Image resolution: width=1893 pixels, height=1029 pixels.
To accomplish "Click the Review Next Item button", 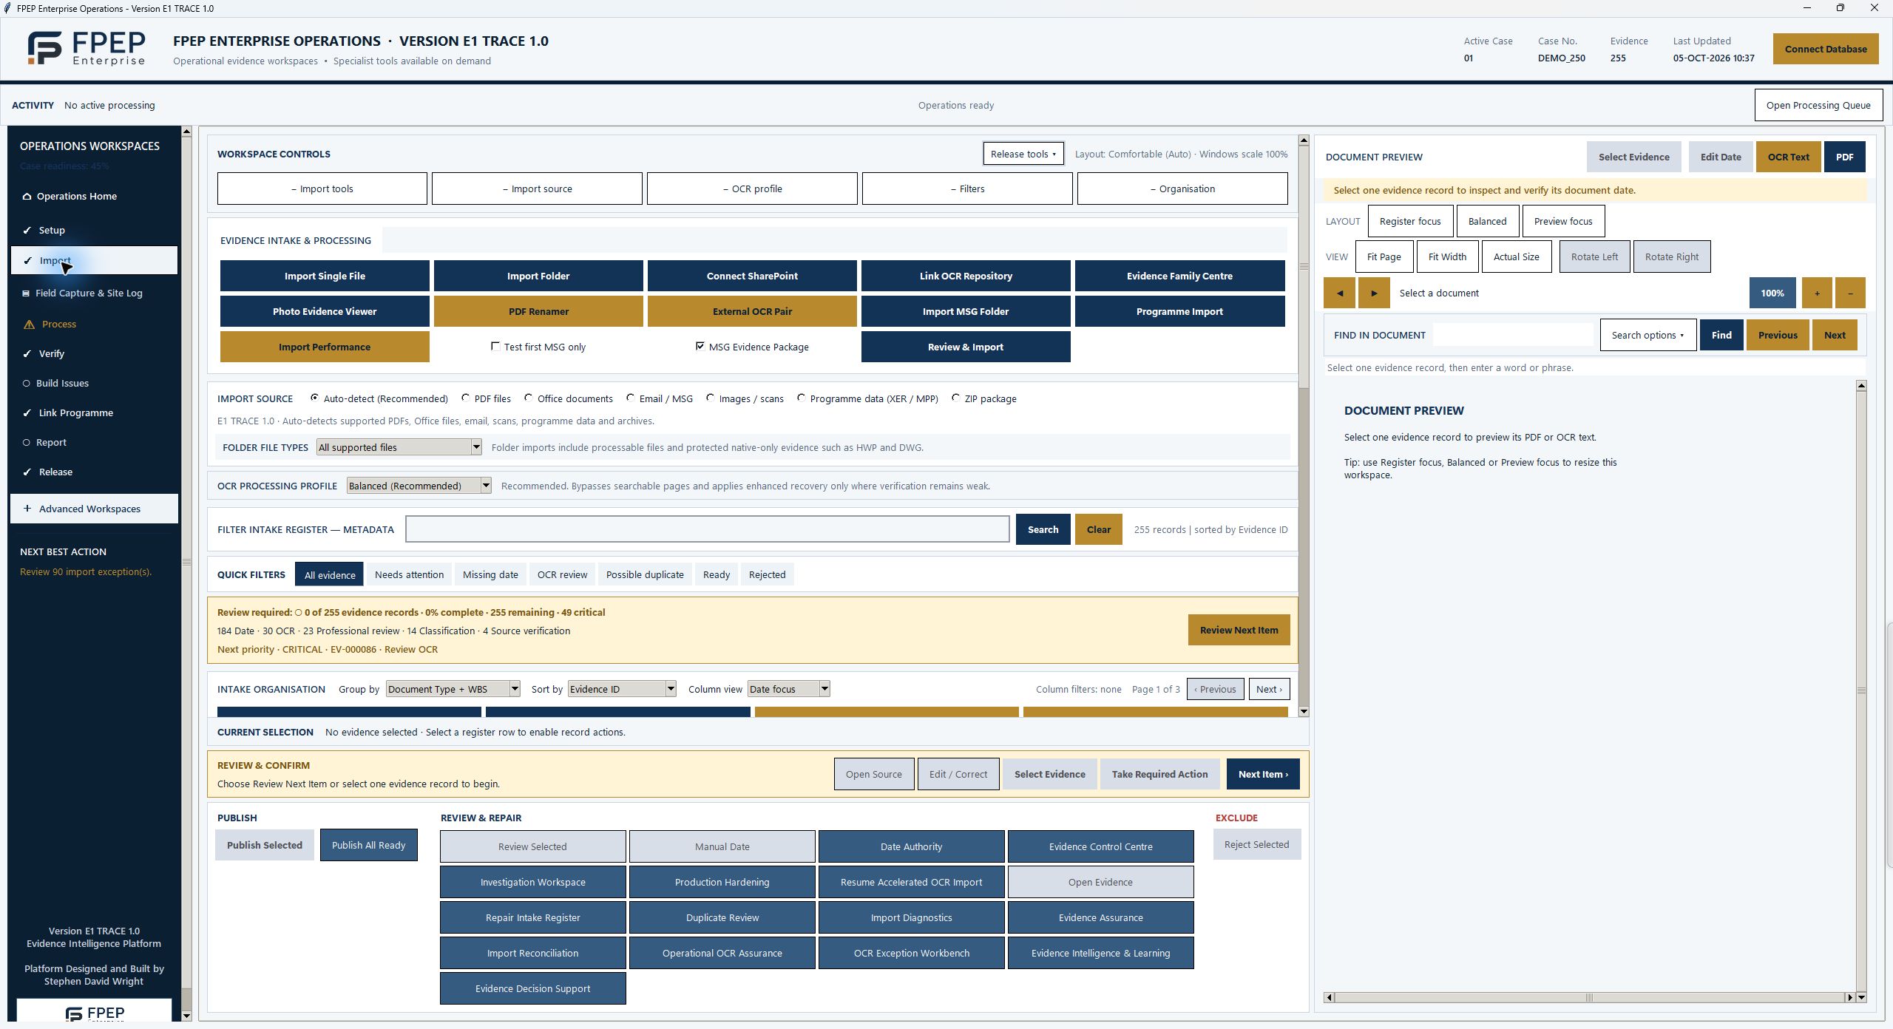I will (x=1239, y=630).
